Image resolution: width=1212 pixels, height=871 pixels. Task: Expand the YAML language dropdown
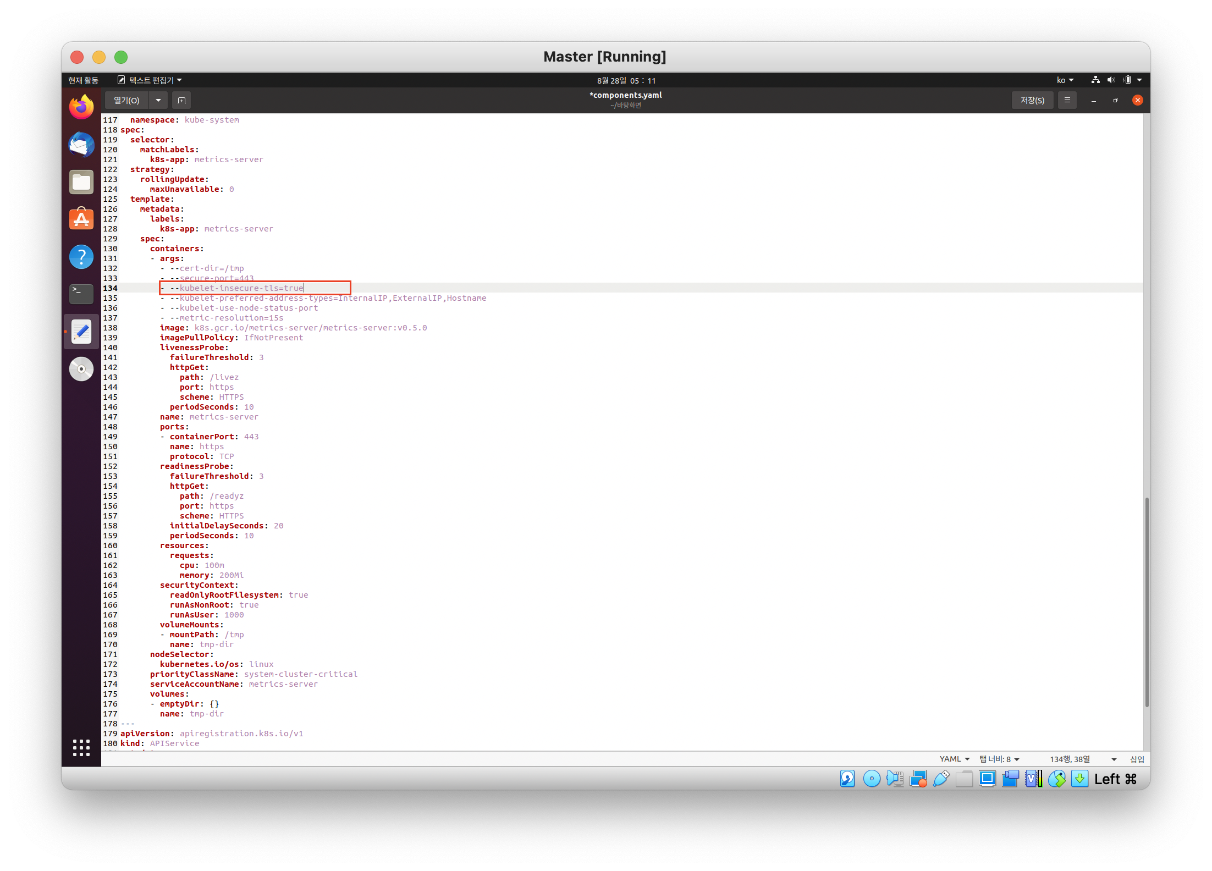954,759
